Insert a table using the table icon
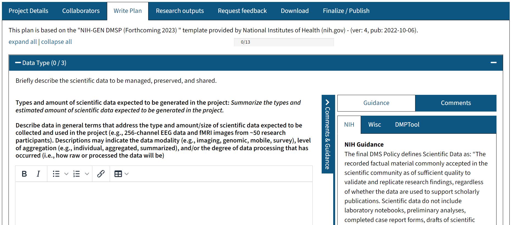 point(118,174)
